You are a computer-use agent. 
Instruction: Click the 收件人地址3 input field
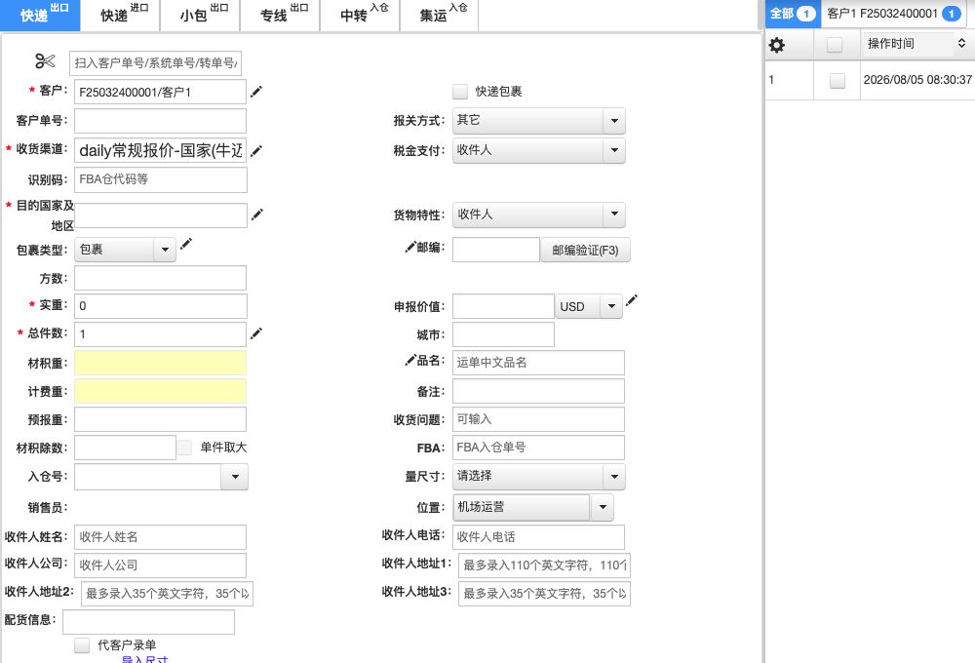[544, 594]
